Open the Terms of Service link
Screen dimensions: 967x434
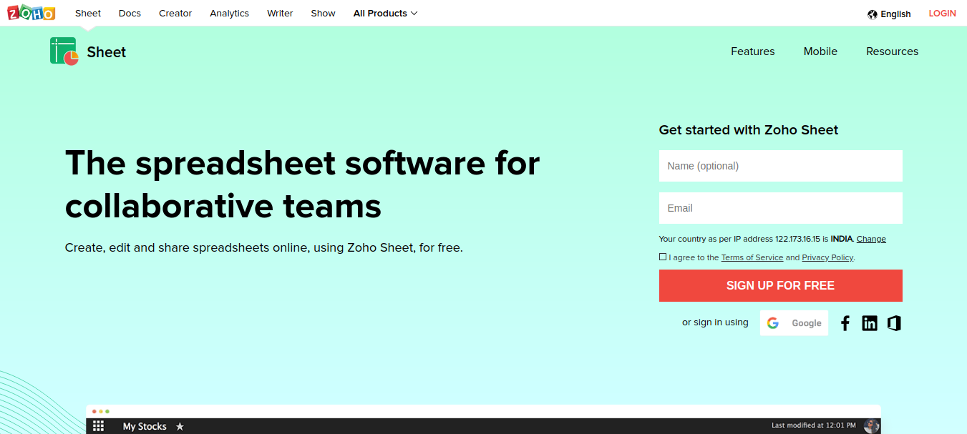click(752, 257)
